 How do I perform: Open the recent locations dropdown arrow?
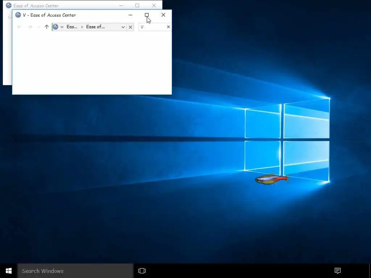(x=38, y=27)
